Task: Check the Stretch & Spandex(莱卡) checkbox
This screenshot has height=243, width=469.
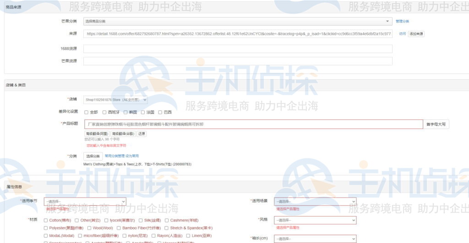Action: click(167, 228)
